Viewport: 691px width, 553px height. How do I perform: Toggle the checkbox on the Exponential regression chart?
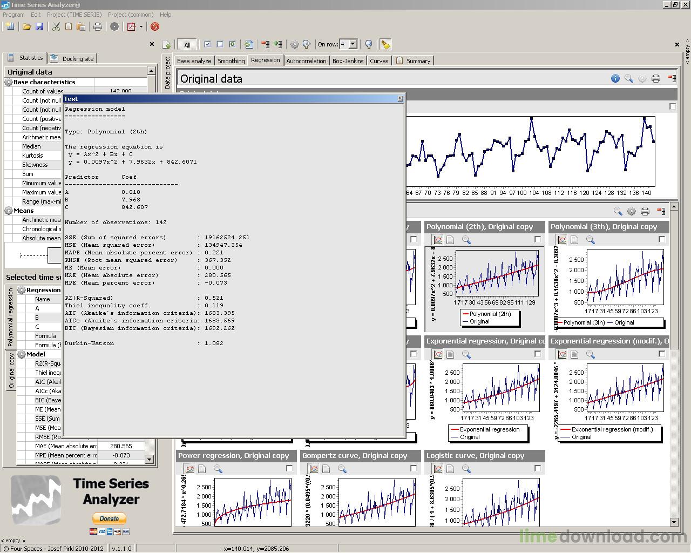click(x=538, y=354)
